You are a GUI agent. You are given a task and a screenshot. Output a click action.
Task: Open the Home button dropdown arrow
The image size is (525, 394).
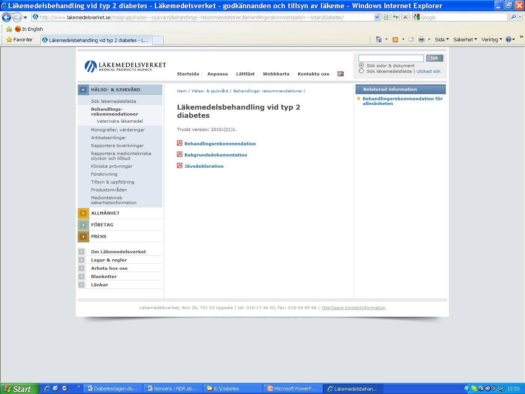pyautogui.click(x=386, y=39)
